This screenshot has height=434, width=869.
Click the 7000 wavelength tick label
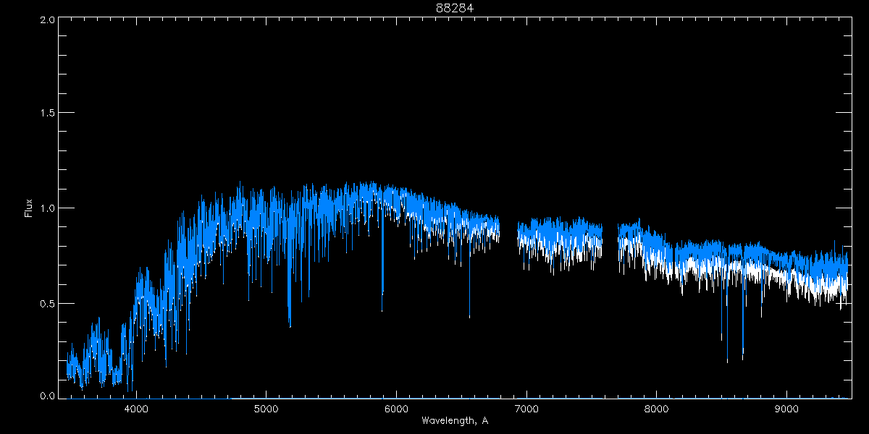click(x=526, y=408)
